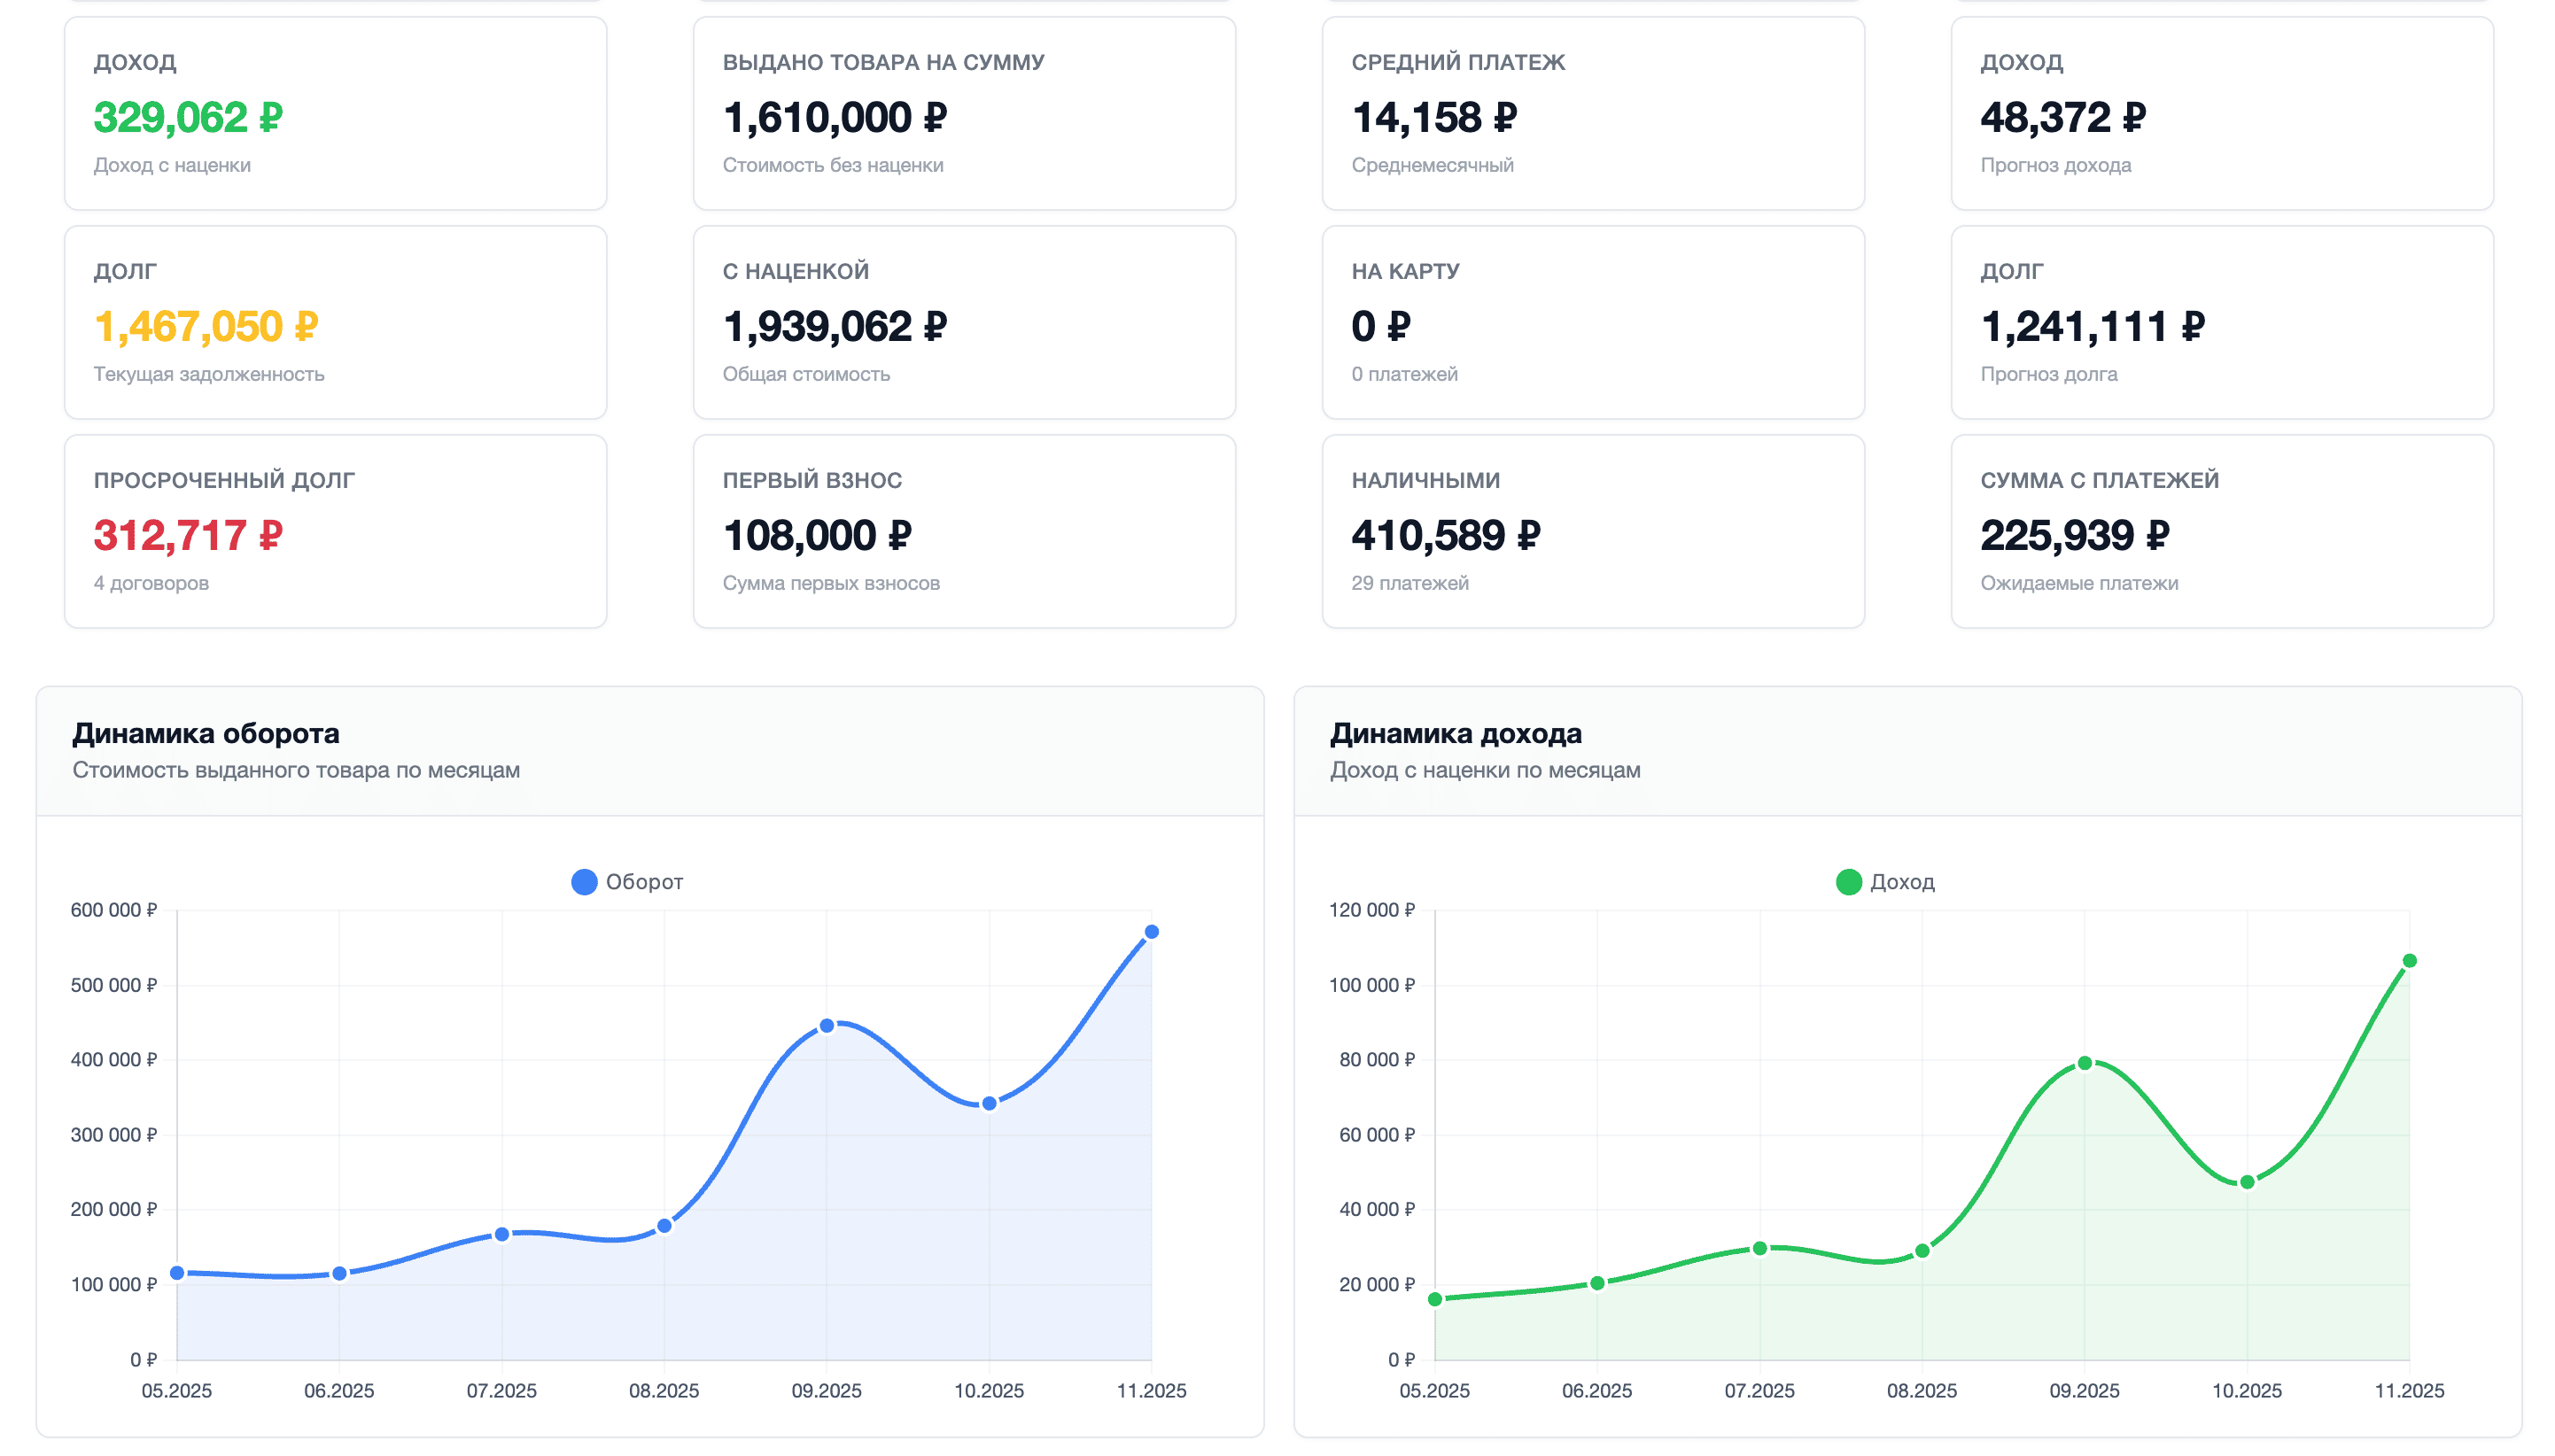Toggle the Оборот legend item
This screenshot has width=2555, height=1456.
643,882
